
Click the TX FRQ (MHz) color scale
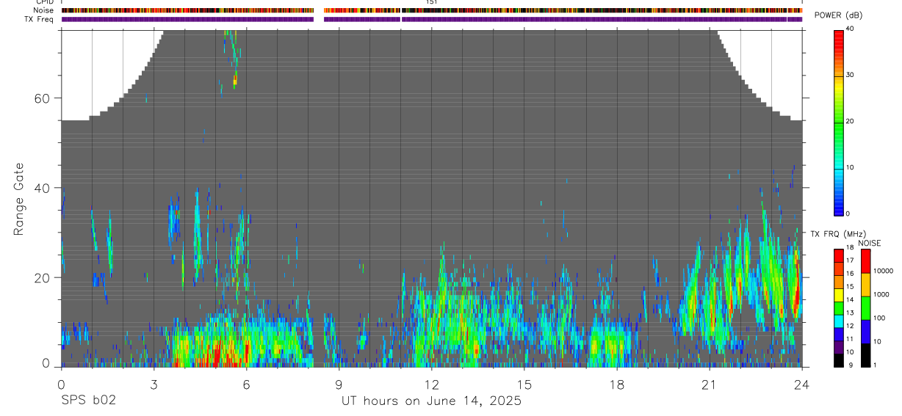838,307
